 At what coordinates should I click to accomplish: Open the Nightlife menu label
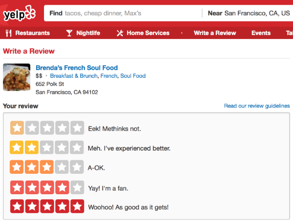pyautogui.click(x=88, y=33)
